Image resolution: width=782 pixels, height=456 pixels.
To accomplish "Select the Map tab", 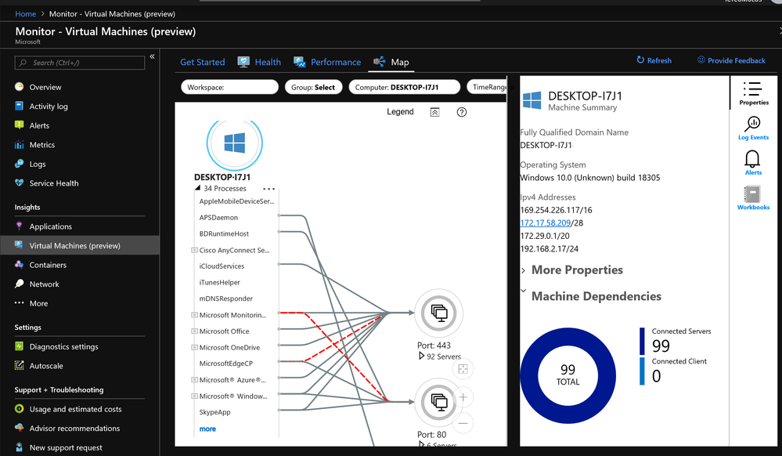I will (391, 62).
